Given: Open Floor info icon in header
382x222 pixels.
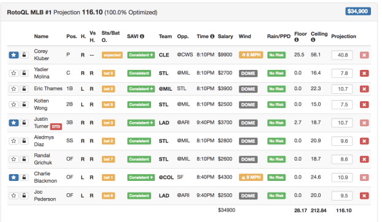Looking at the screenshot, I should [x=297, y=40].
